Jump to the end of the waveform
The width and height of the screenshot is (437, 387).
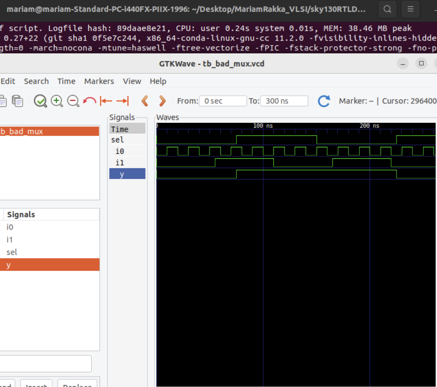tap(122, 101)
